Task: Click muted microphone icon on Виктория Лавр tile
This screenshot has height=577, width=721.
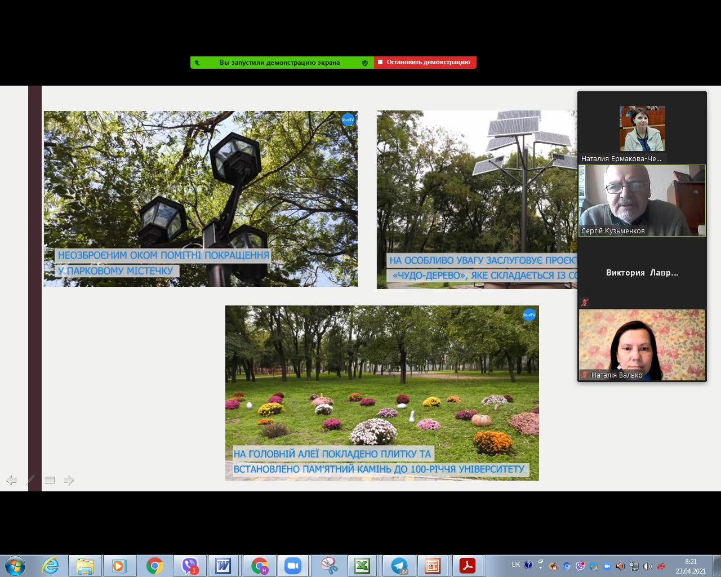Action: click(585, 303)
